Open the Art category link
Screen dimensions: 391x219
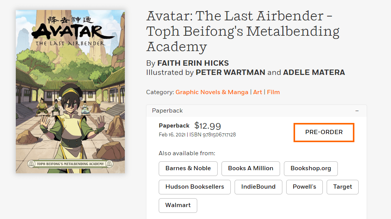[257, 92]
